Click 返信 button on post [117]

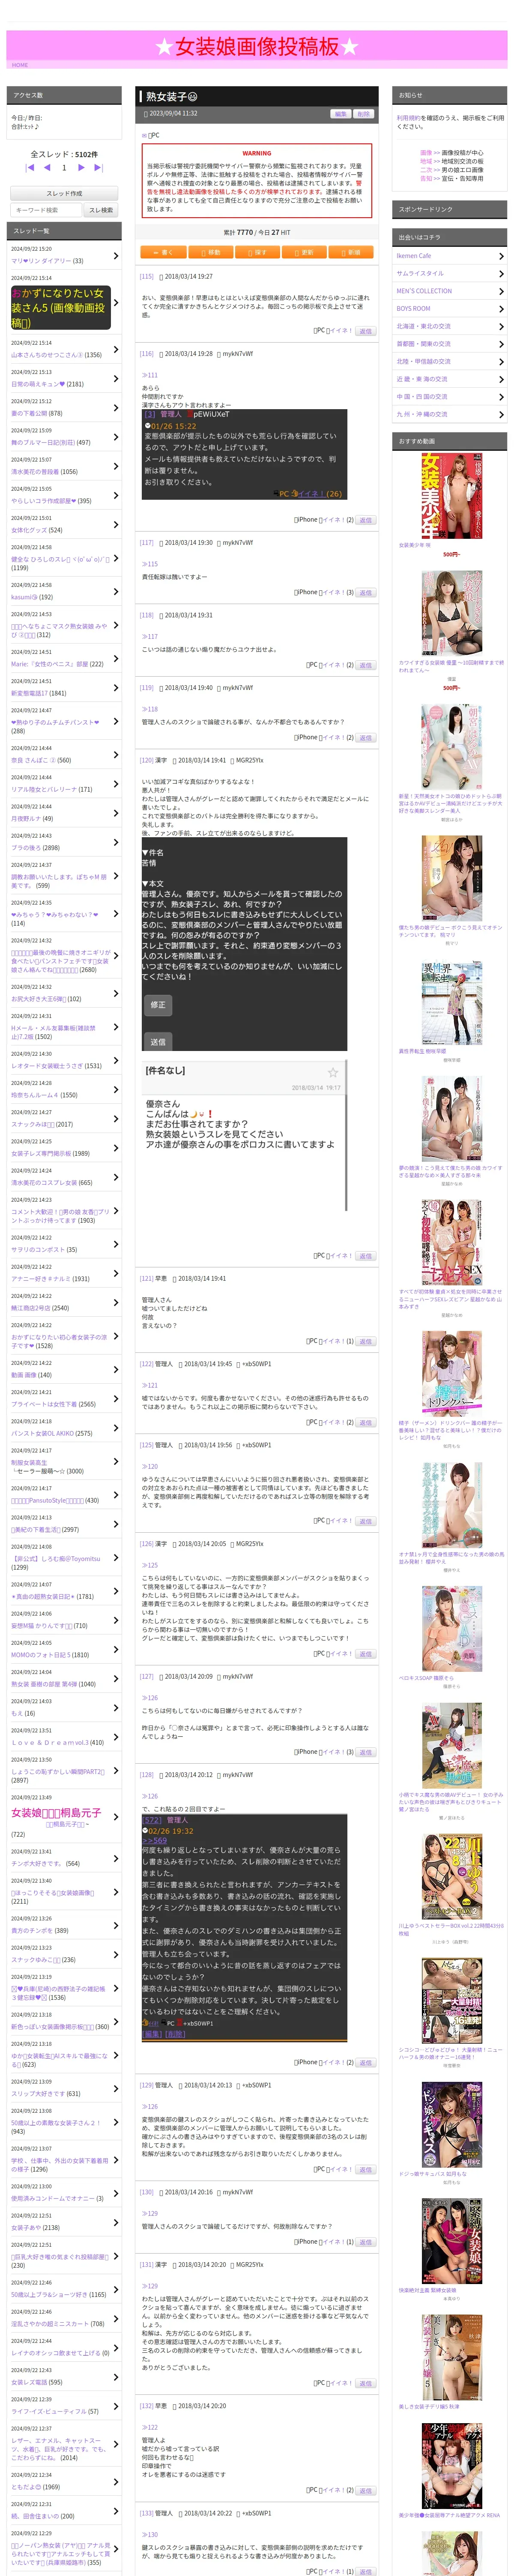(x=365, y=593)
